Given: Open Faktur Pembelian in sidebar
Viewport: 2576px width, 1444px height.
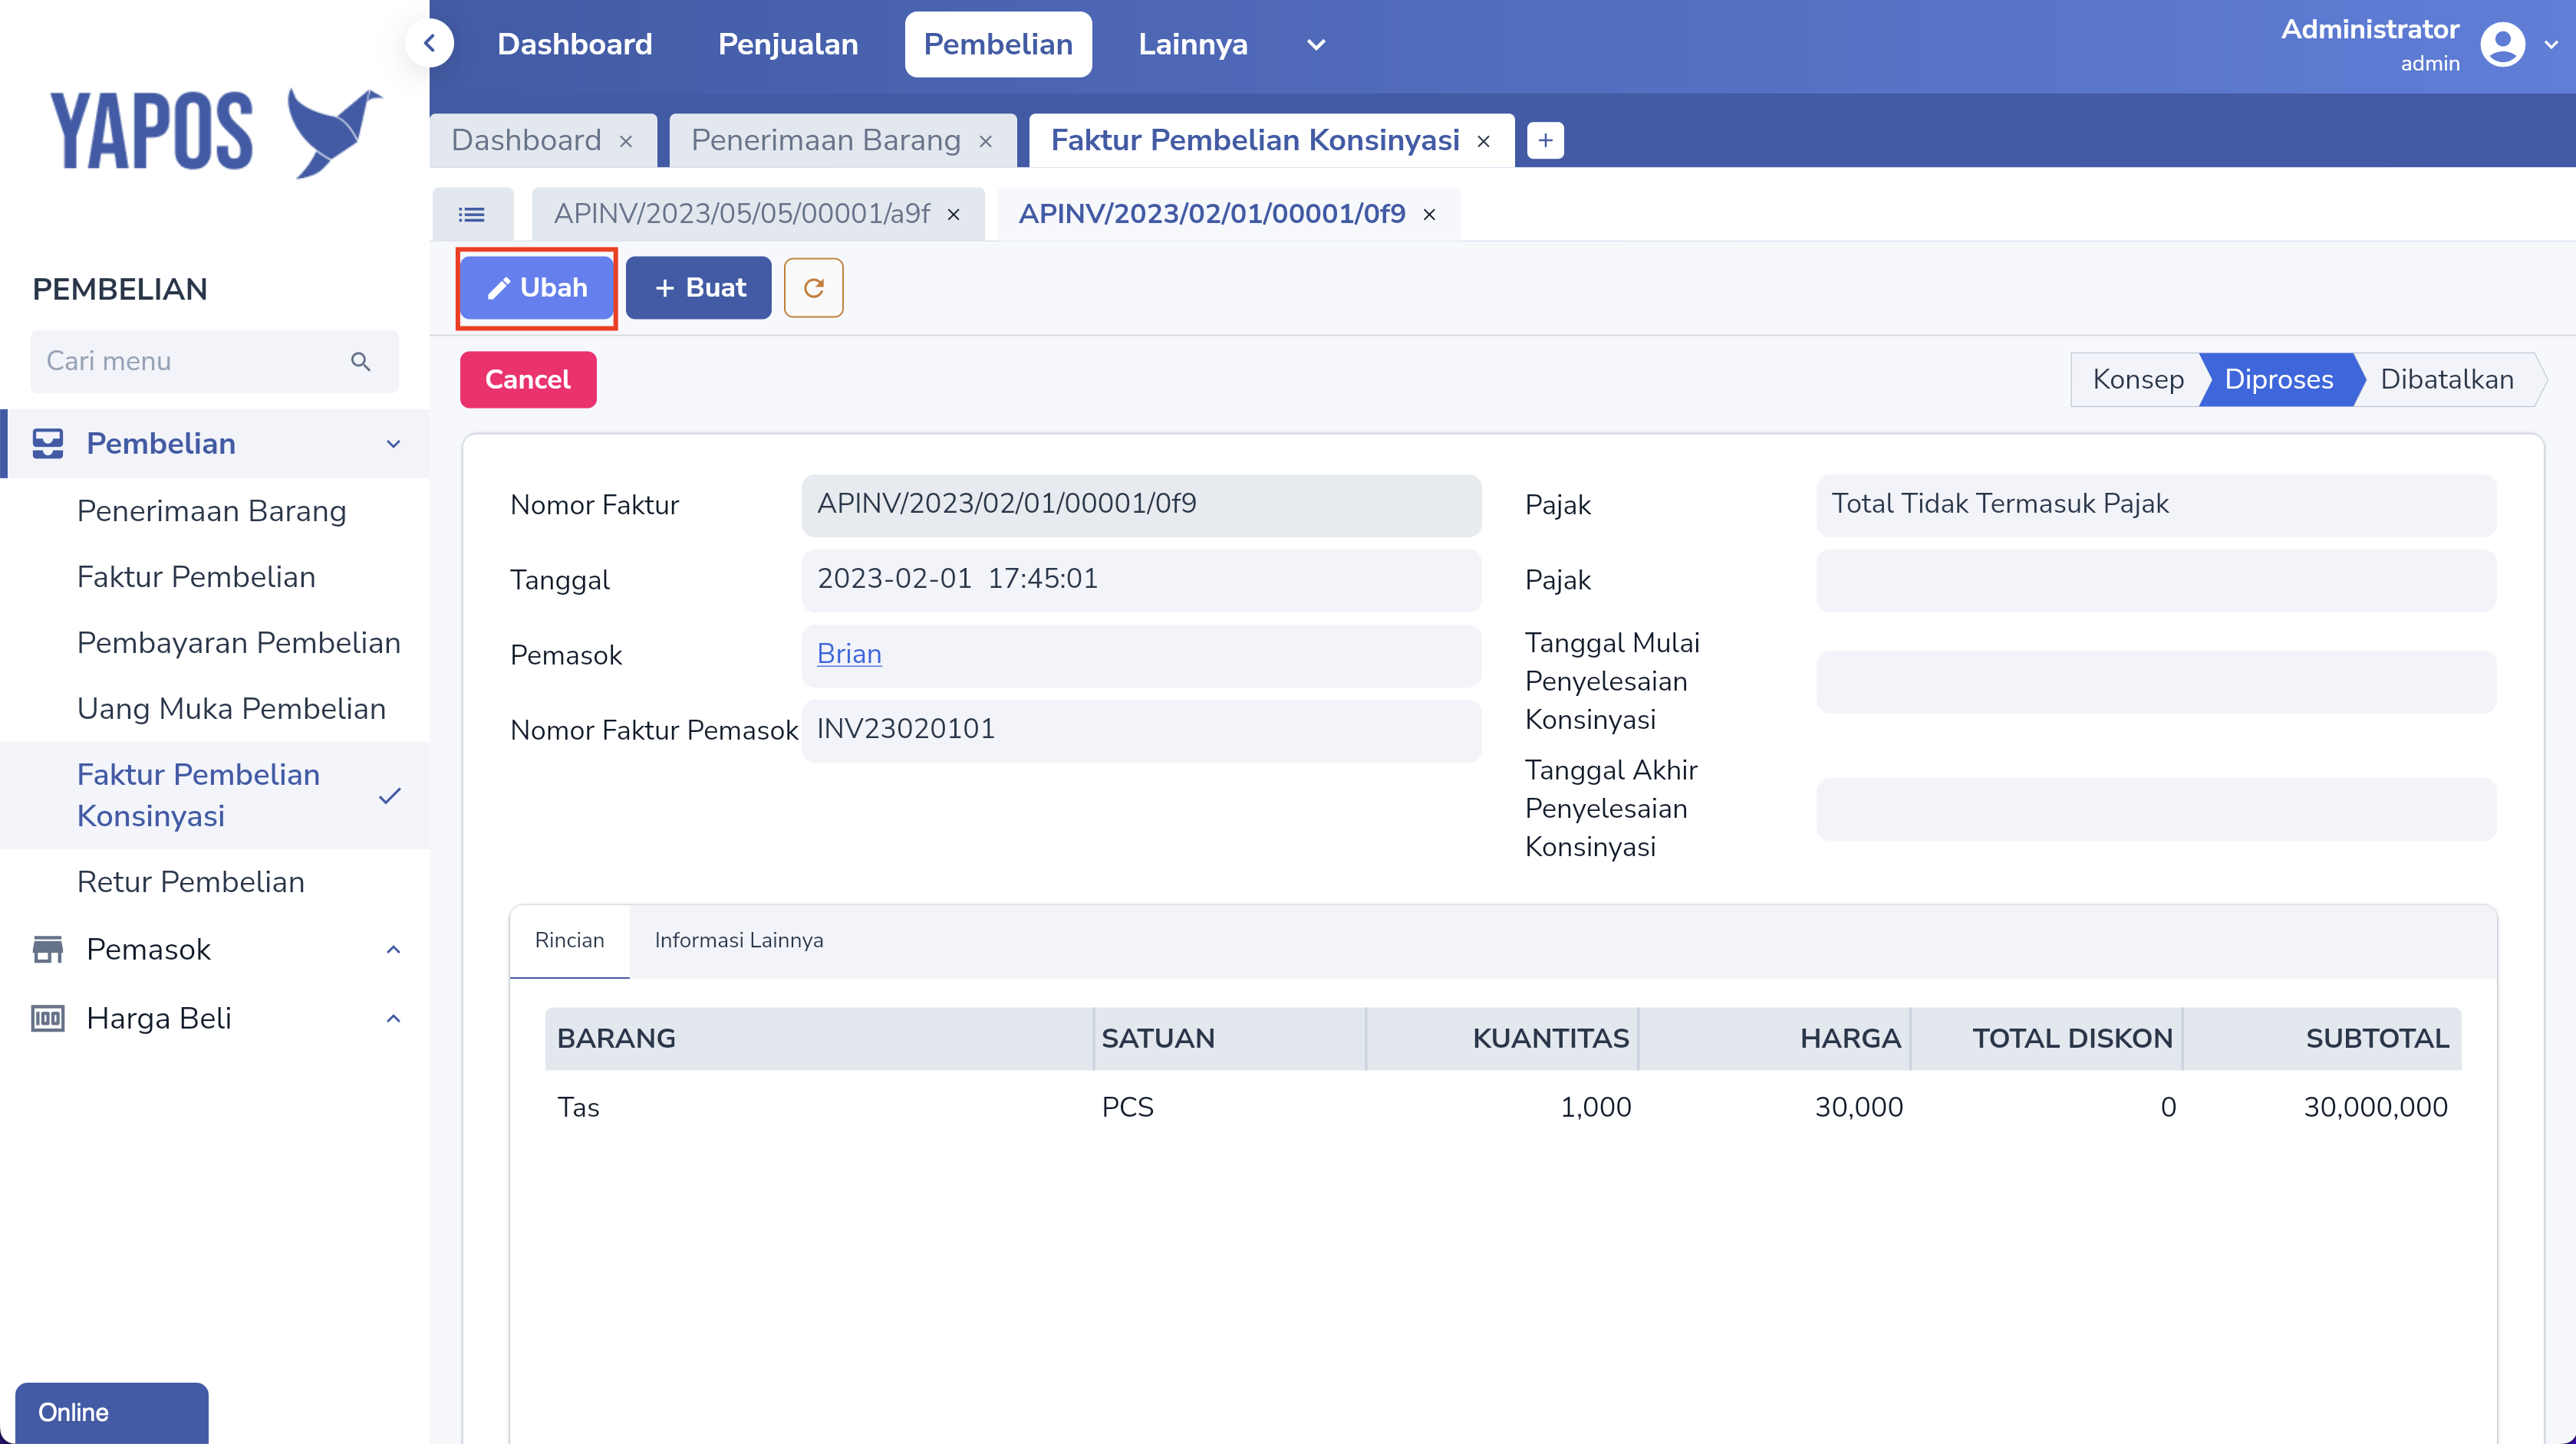Looking at the screenshot, I should tap(196, 578).
